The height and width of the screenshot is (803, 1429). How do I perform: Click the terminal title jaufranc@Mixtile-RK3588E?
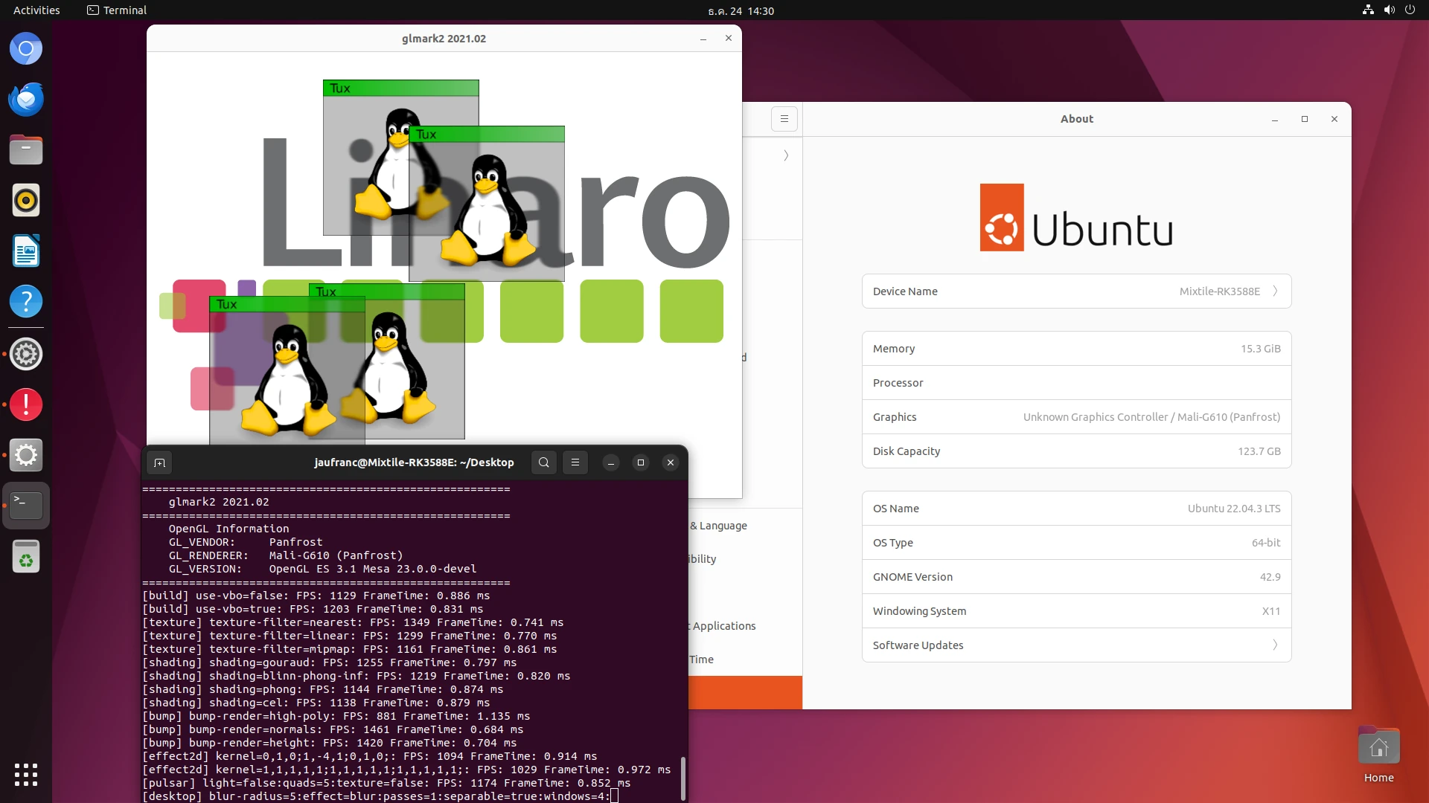click(414, 462)
